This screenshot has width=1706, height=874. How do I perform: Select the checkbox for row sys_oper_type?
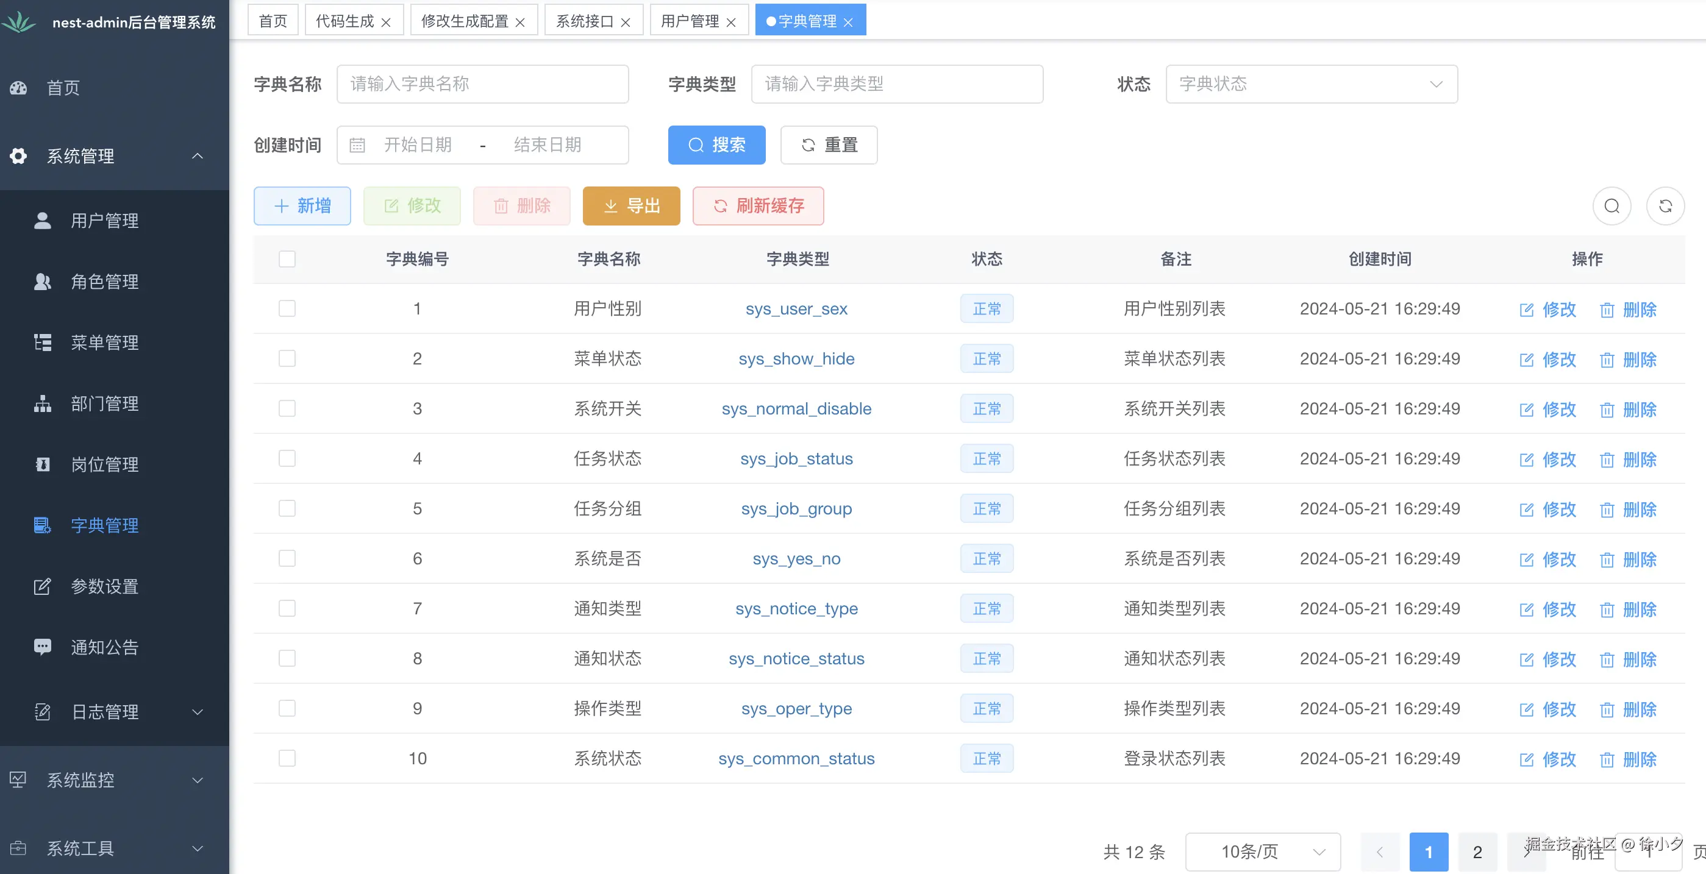(x=287, y=708)
